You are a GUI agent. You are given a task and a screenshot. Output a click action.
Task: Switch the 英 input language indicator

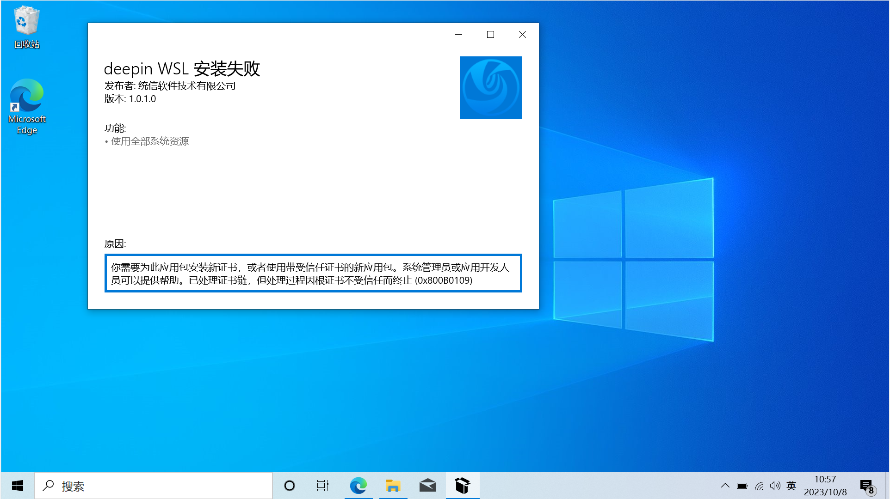tap(791, 486)
